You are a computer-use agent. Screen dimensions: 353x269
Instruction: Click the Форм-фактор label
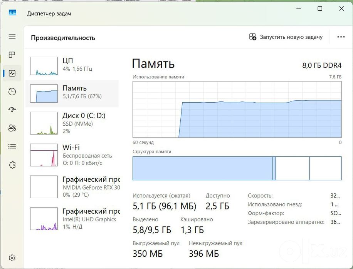(266, 213)
